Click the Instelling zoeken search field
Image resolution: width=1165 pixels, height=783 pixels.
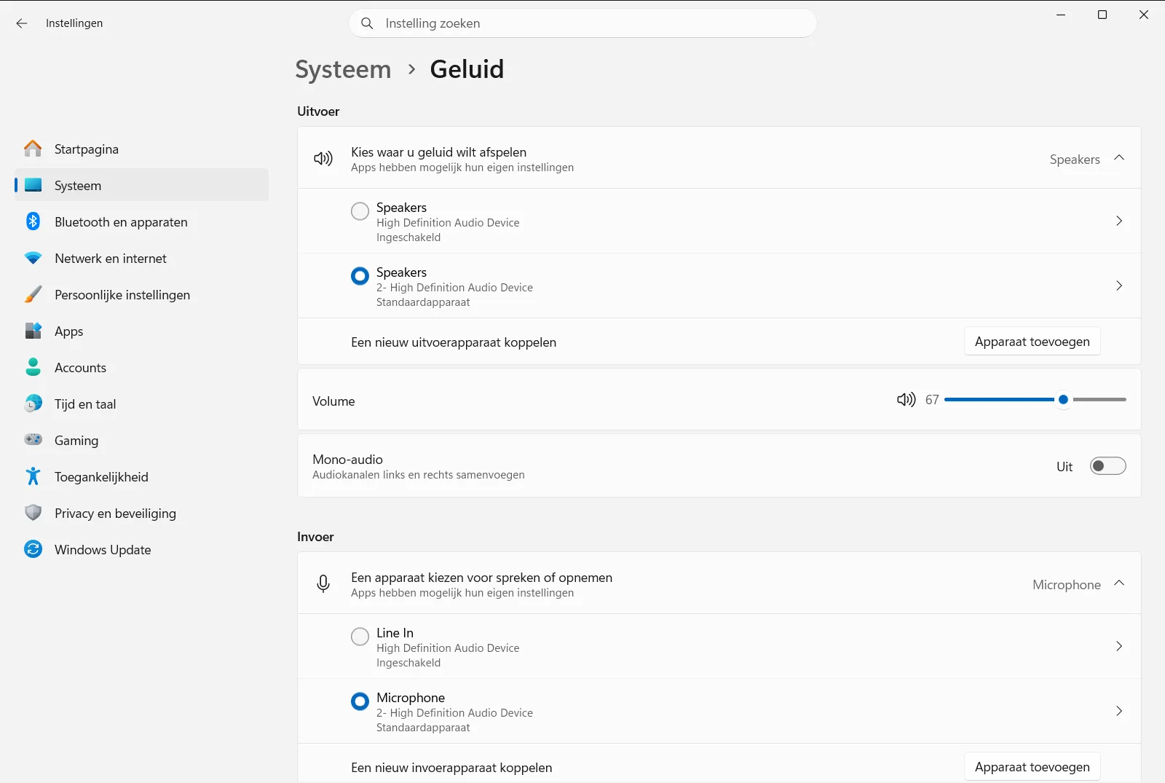582,23
